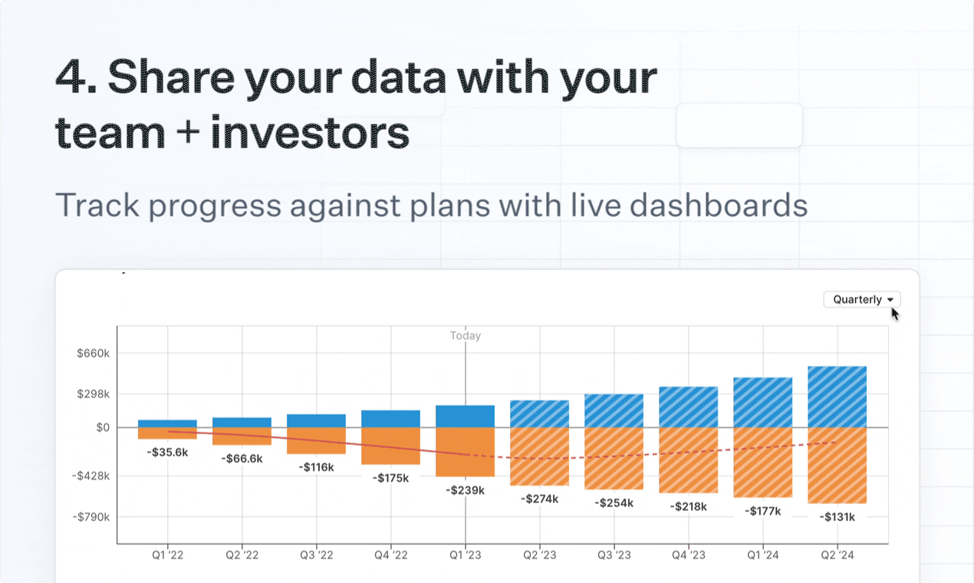Select the Q1 '23 orange bar
The image size is (974, 583).
pyautogui.click(x=466, y=452)
